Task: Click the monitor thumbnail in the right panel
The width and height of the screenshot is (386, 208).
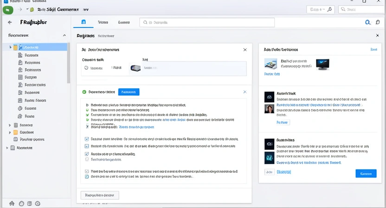Action: point(322,64)
